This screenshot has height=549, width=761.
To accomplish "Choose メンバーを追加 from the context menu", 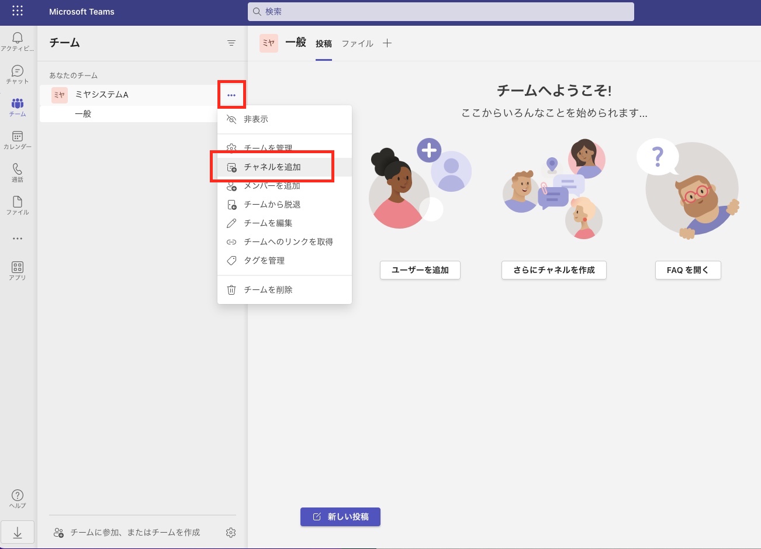I will pyautogui.click(x=285, y=186).
